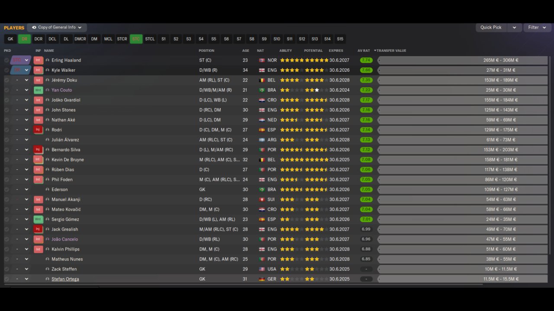Screen dimensions: 554x311
Task: Expand the arrow next to Quick Pick
Action: click(x=514, y=27)
